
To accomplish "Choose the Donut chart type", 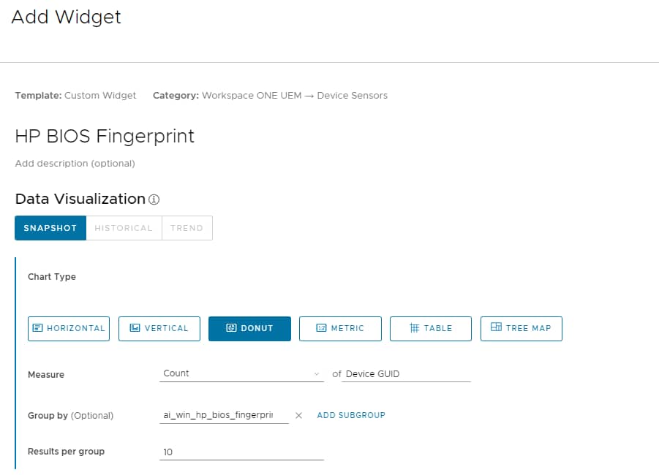I will 249,328.
